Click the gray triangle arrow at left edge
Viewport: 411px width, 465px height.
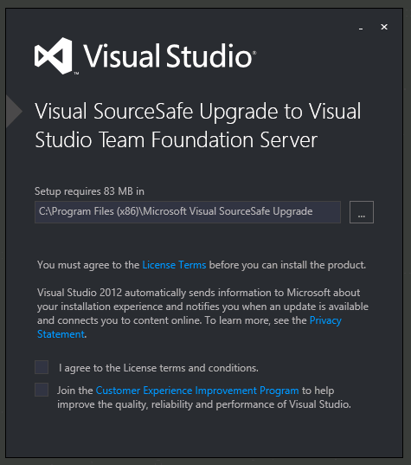[x=14, y=111]
